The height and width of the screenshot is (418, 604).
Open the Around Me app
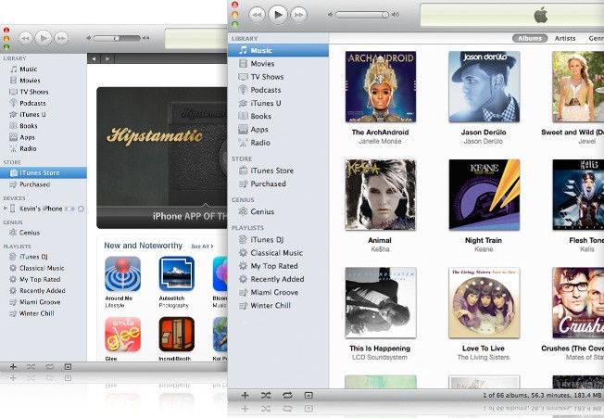[x=122, y=274]
